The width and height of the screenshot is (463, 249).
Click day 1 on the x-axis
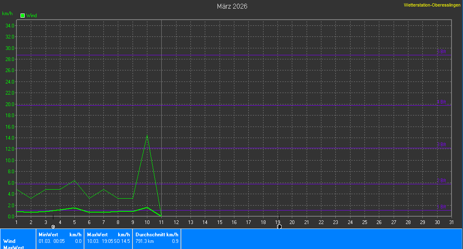click(16, 222)
